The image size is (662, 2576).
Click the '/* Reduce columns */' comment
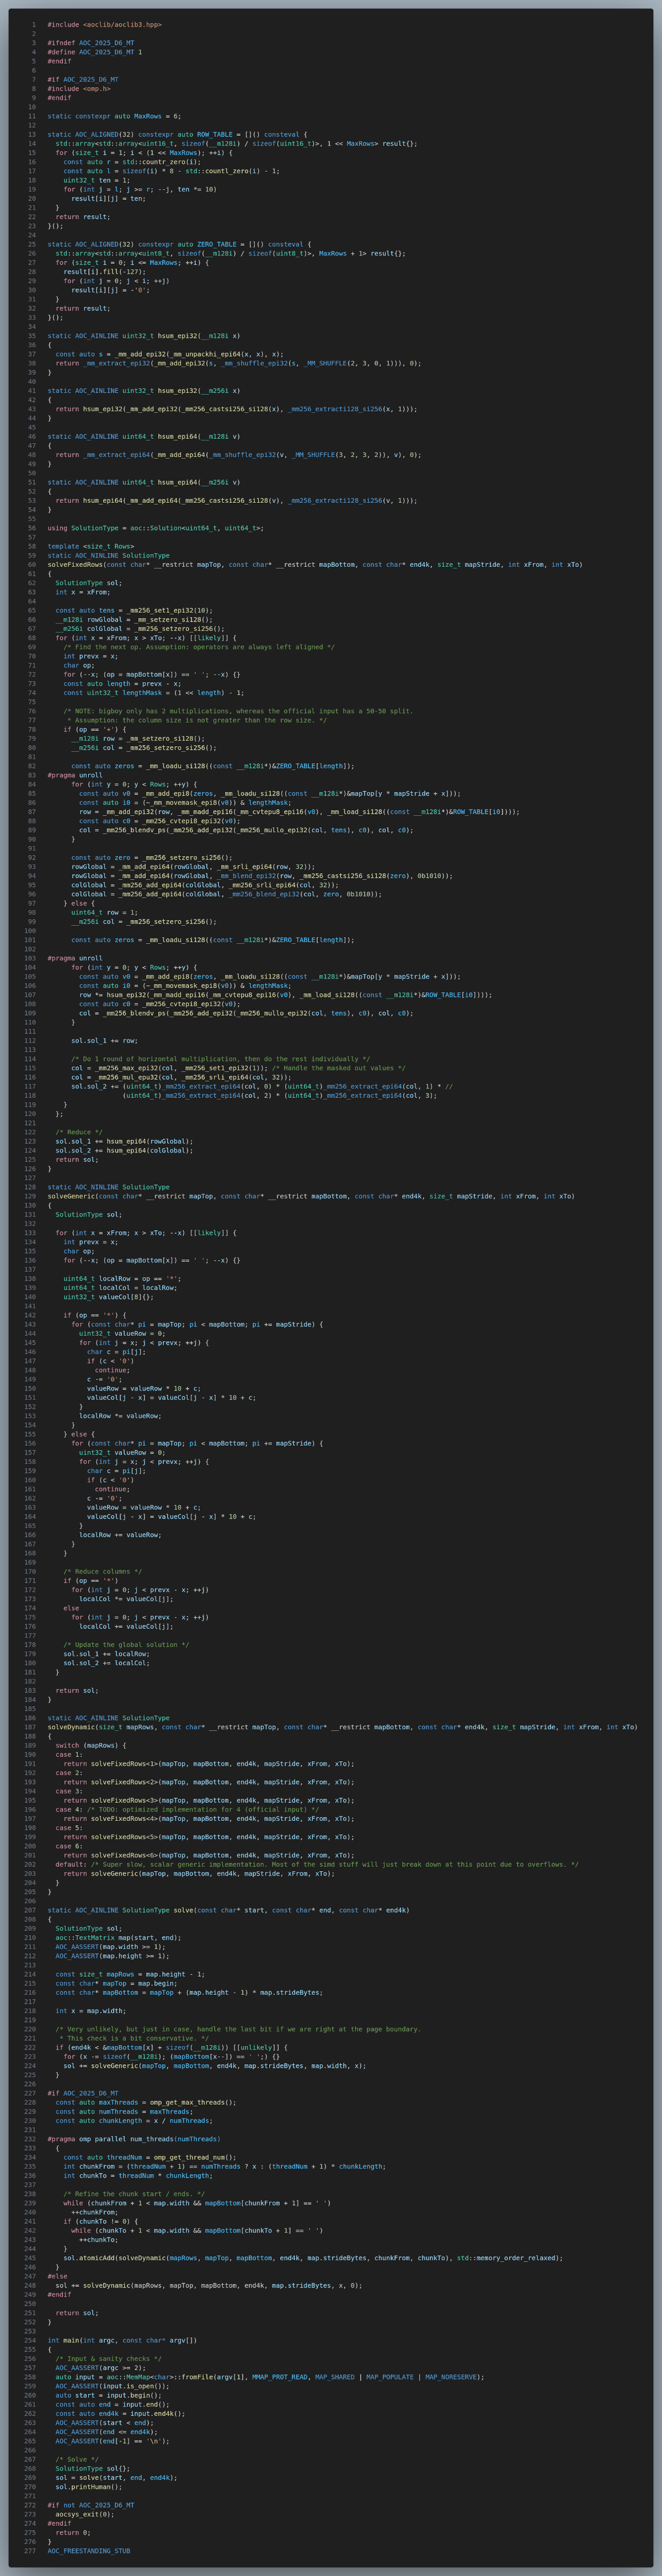103,1573
